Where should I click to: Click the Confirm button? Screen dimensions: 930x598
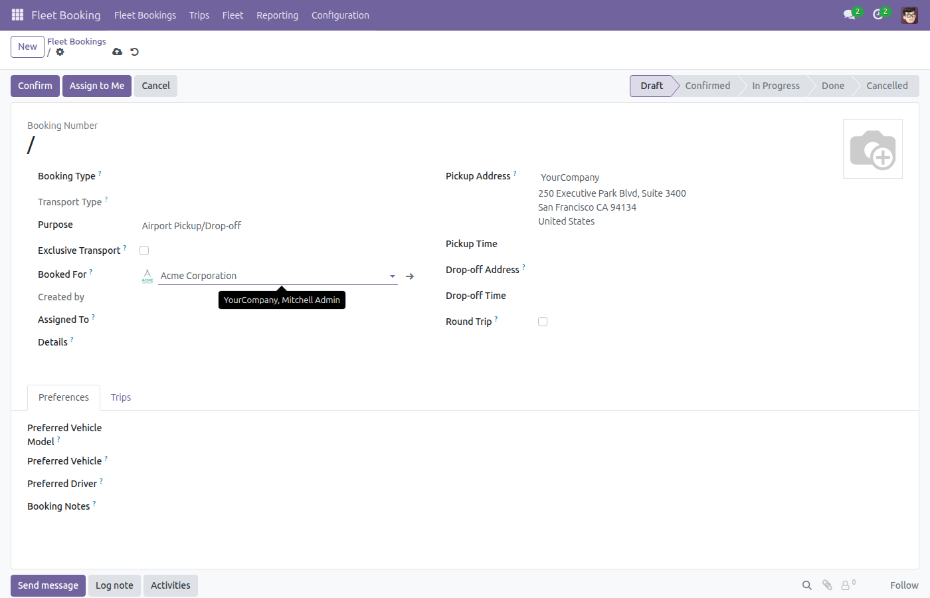click(x=35, y=86)
